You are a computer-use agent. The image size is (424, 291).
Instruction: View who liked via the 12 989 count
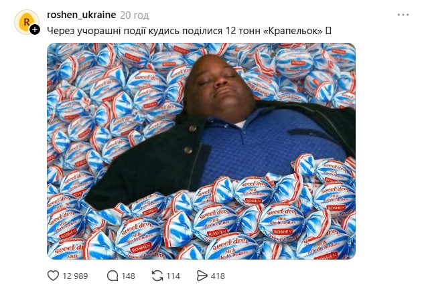(x=75, y=276)
